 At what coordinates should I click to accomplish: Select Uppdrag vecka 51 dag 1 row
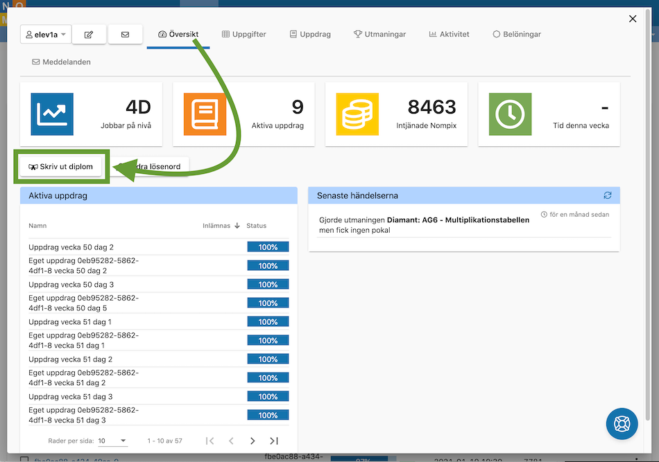coord(159,322)
